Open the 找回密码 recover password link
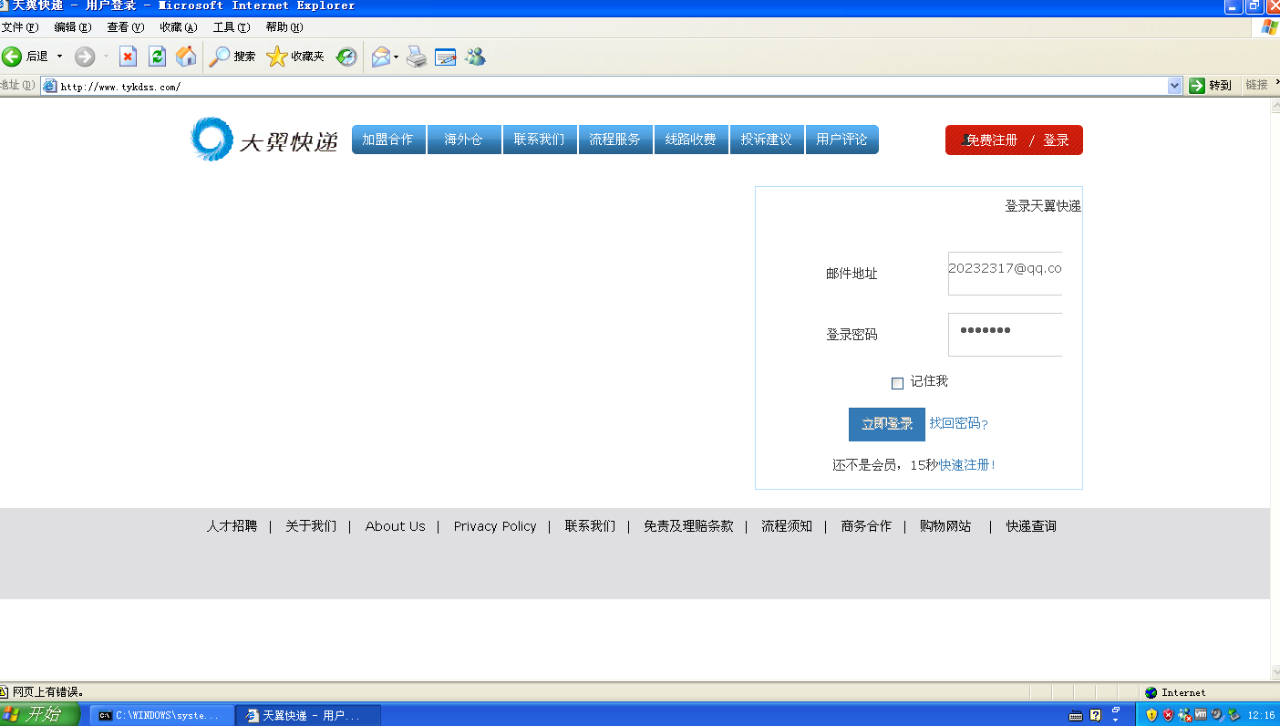 [957, 424]
